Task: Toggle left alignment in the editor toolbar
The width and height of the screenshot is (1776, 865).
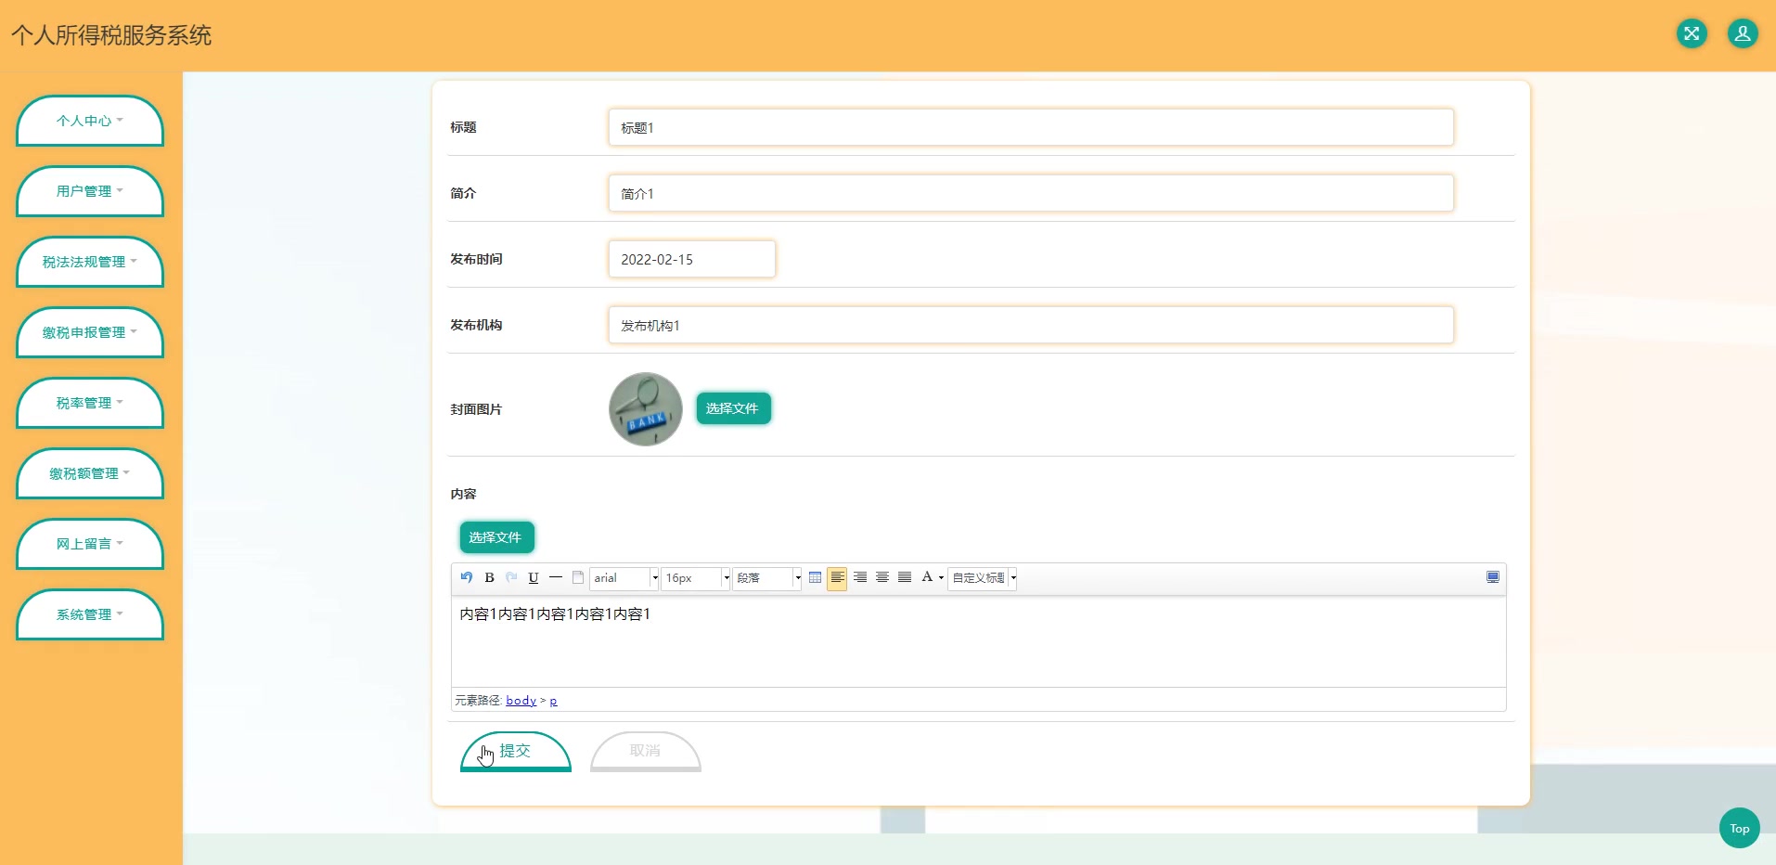Action: pos(838,577)
